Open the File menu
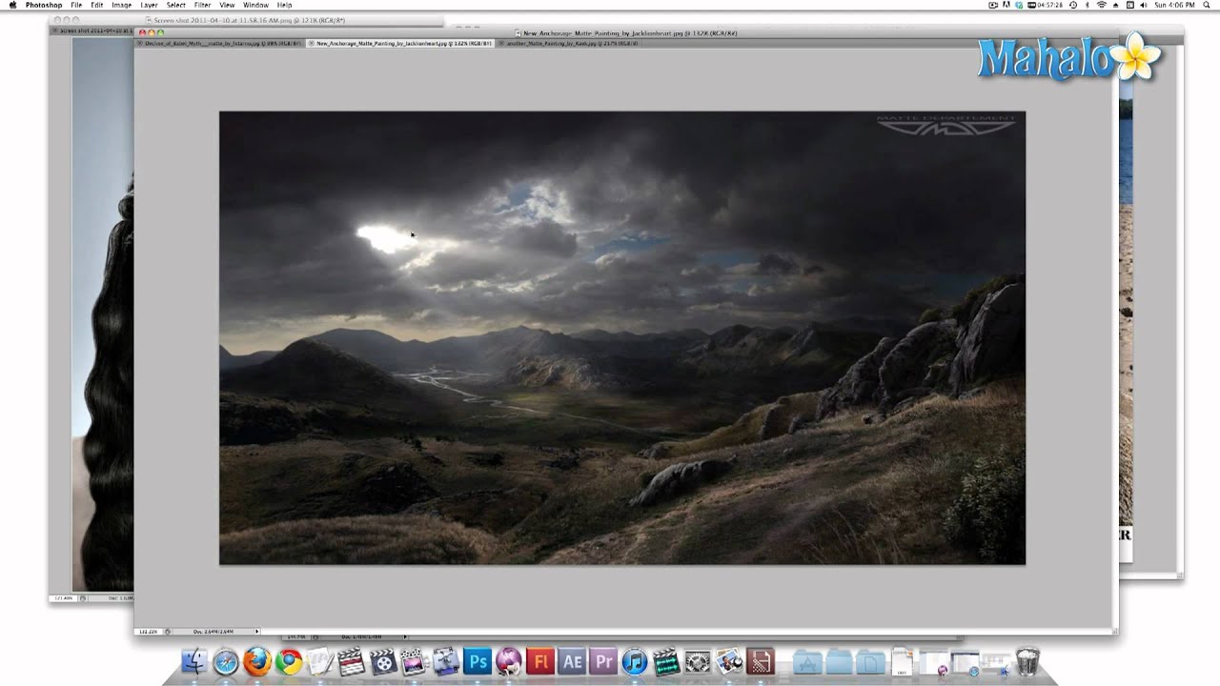The image size is (1220, 686). [76, 5]
